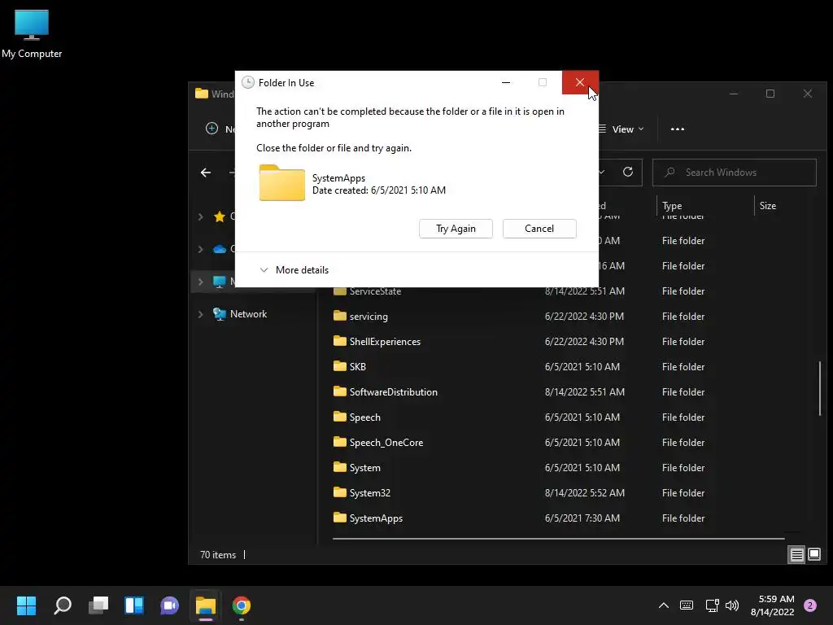833x625 pixels.
Task: Click folder icon beside System32
Action: pyautogui.click(x=339, y=492)
